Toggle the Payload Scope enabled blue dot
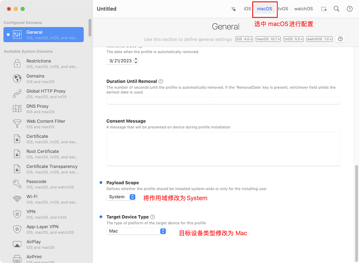359x263 pixels. point(101,183)
